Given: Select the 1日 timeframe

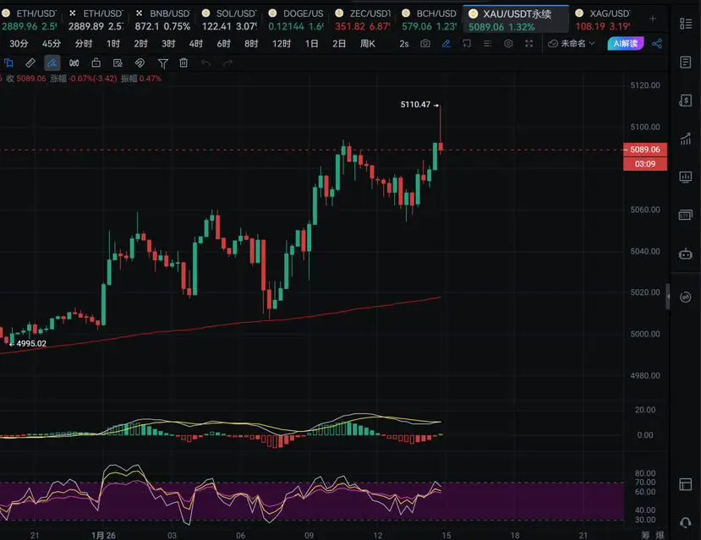Looking at the screenshot, I should [312, 43].
